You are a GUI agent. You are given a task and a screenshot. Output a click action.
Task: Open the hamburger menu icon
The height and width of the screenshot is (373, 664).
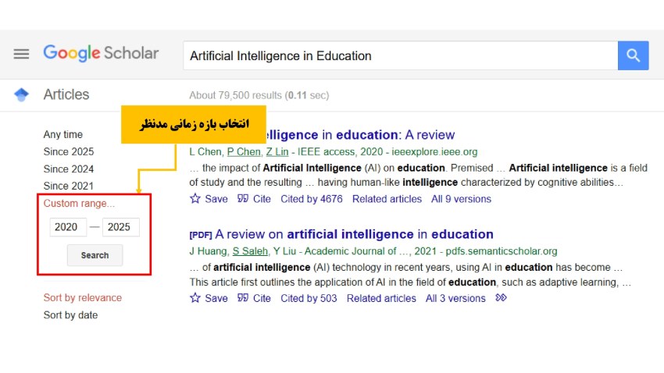coord(21,54)
